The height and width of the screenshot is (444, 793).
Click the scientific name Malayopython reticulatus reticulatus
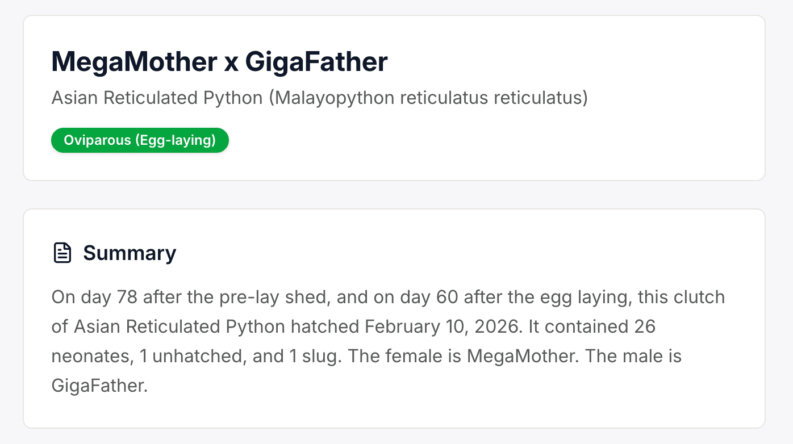tap(428, 98)
